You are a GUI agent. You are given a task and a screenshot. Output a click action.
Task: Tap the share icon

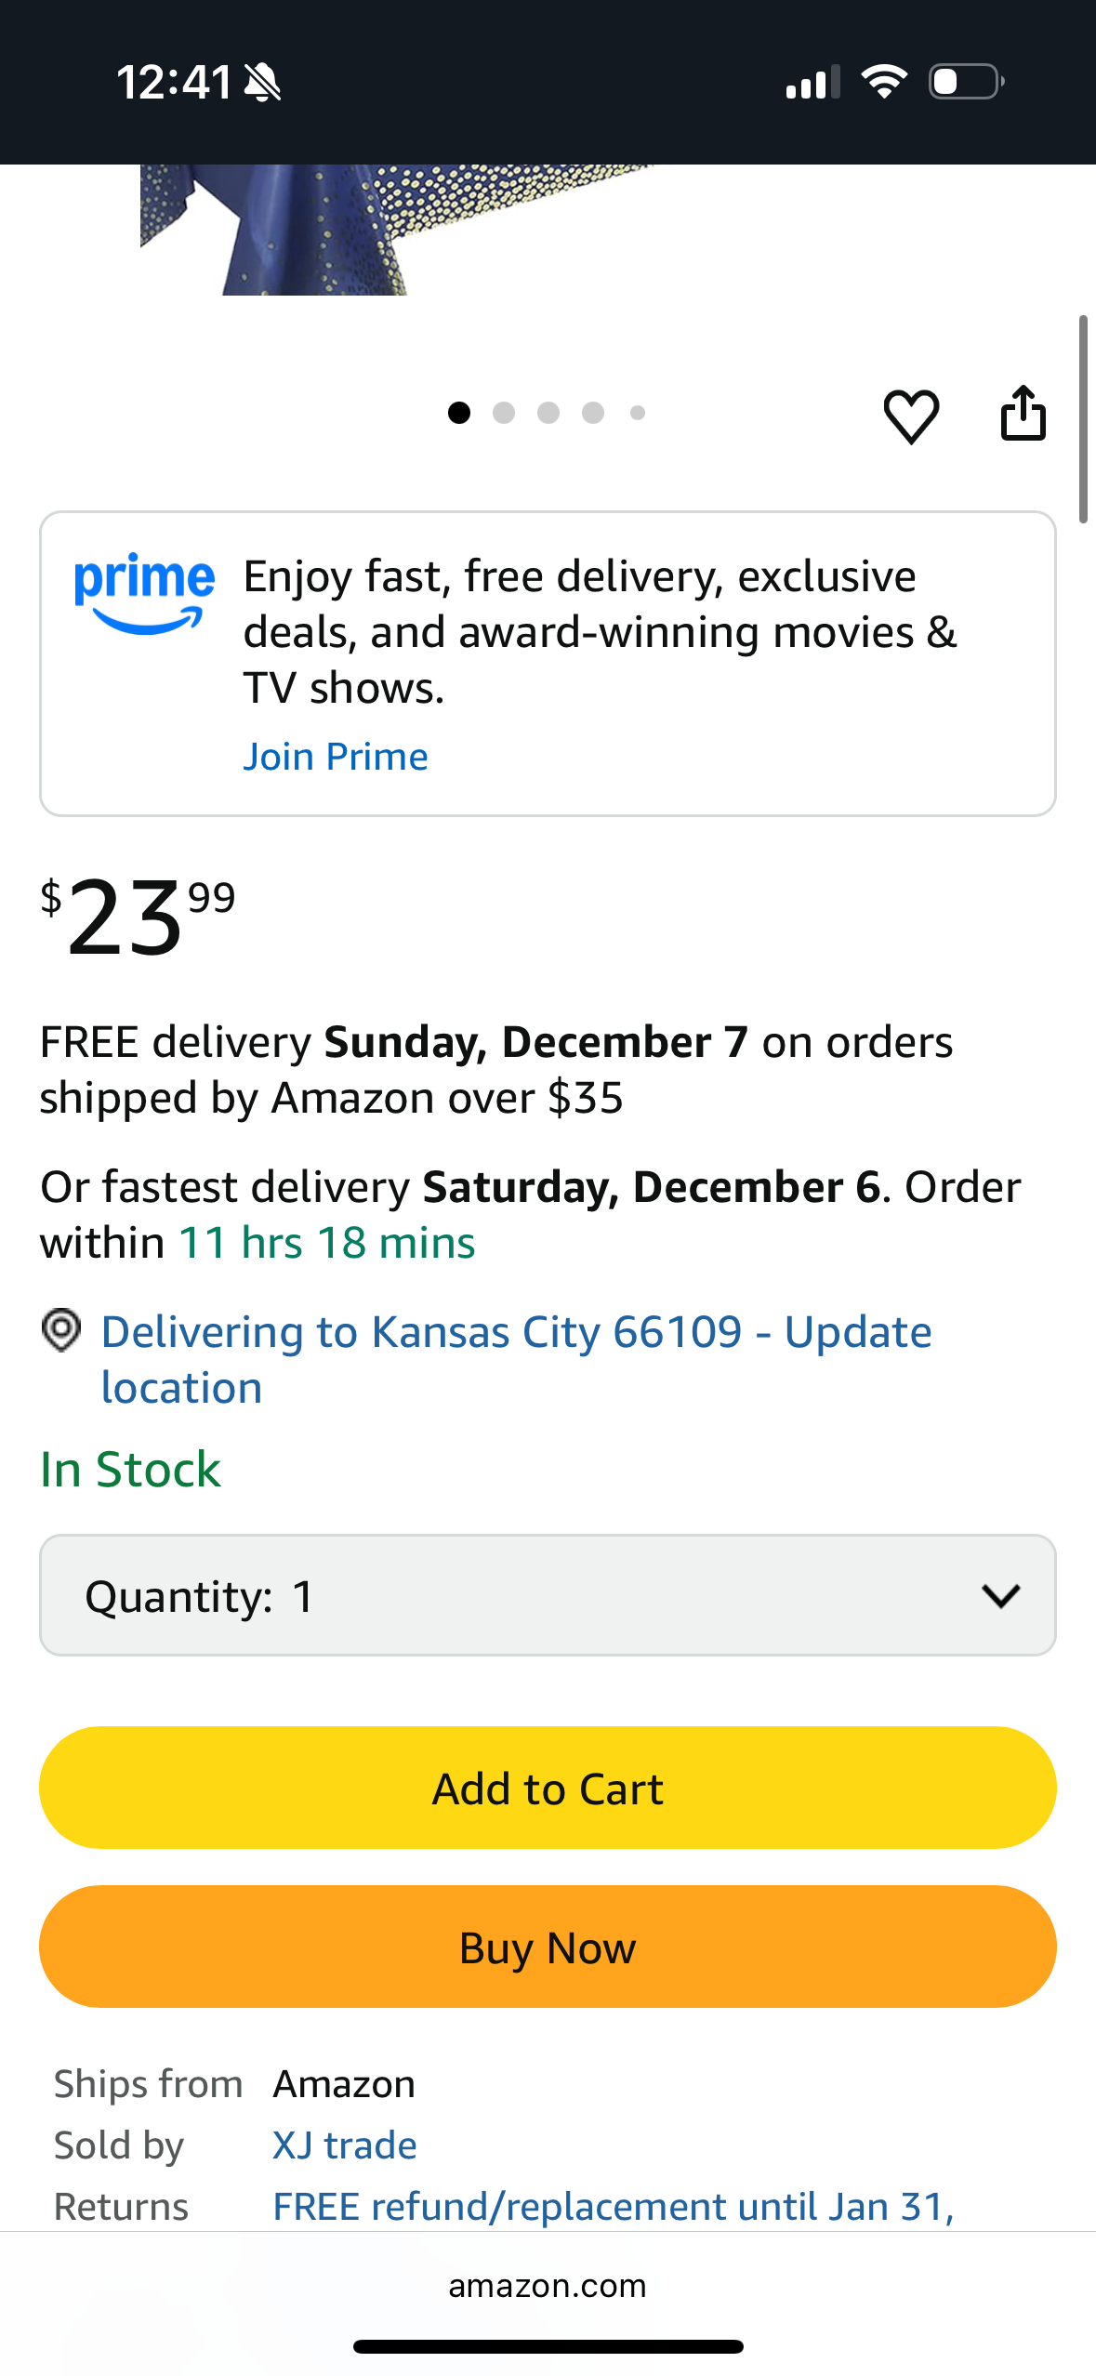tap(1023, 414)
